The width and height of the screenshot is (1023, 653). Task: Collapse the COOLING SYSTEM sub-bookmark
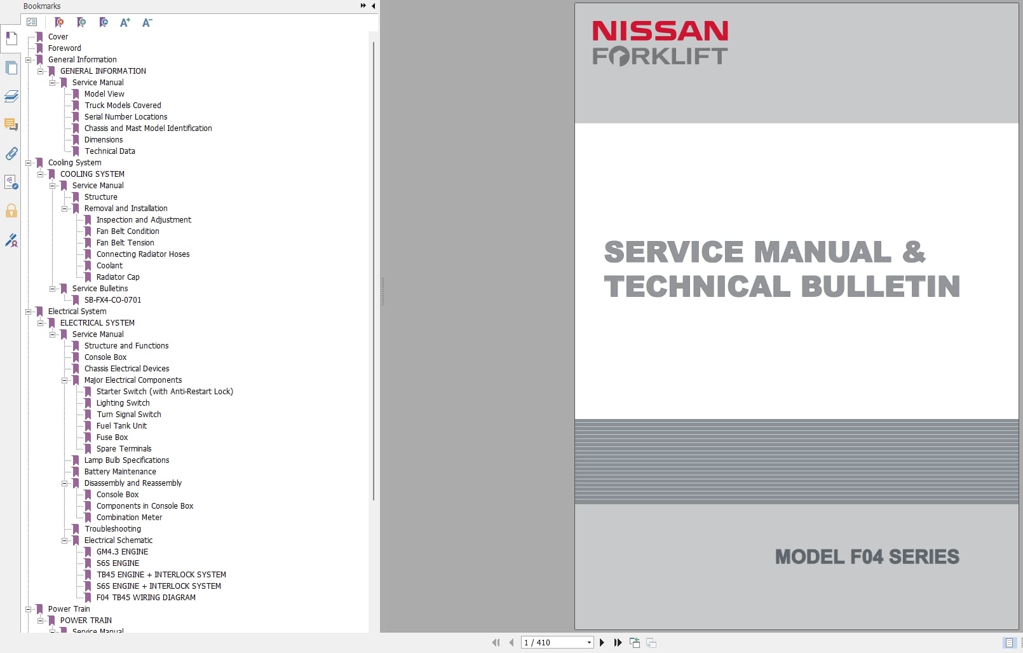click(x=40, y=174)
